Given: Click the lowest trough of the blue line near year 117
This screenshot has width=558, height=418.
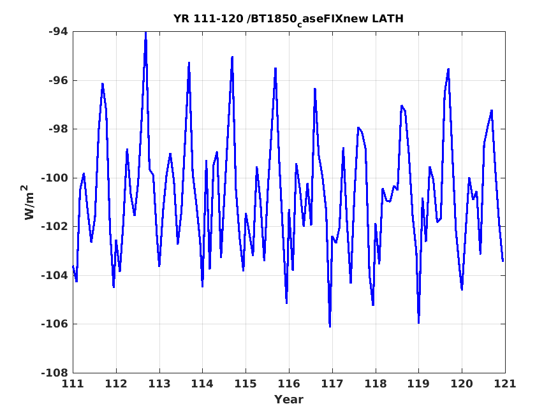Looking at the screenshot, I should click(330, 326).
